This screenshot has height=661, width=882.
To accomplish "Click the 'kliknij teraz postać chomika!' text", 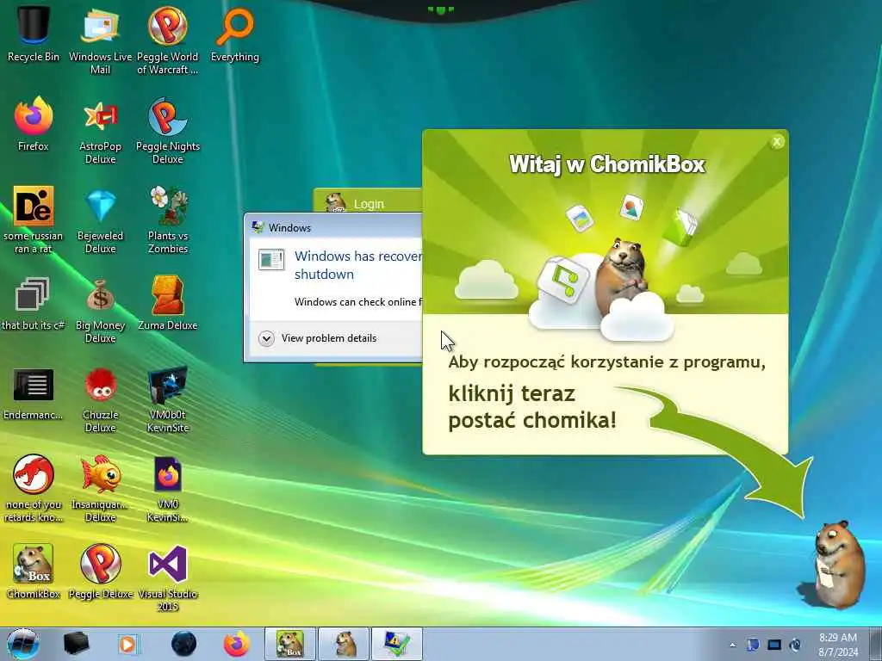I will [532, 407].
